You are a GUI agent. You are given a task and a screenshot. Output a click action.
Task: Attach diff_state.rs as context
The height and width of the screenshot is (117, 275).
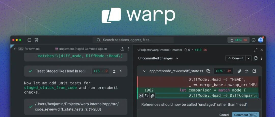point(239,71)
